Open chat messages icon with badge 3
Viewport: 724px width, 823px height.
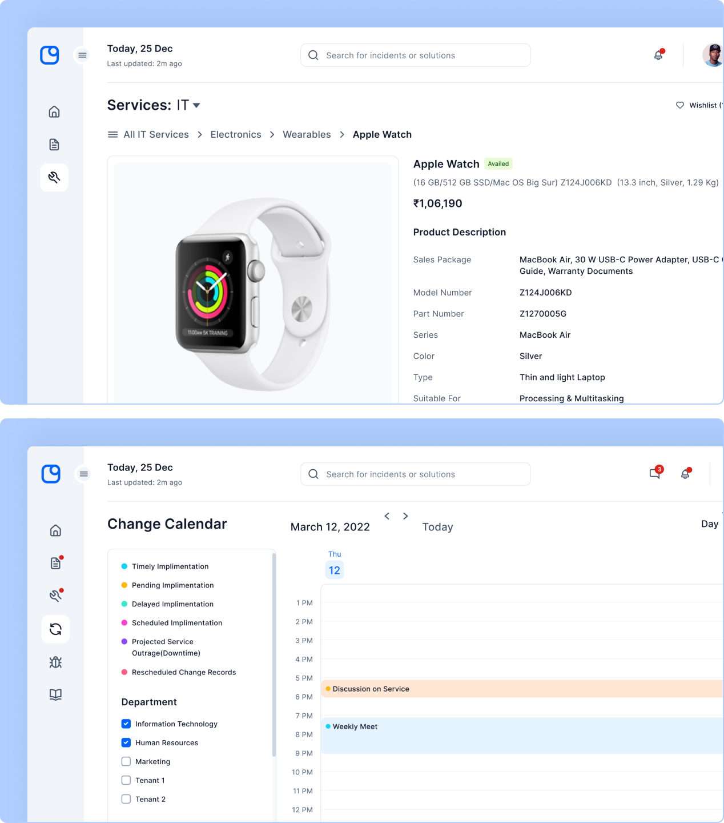point(656,473)
